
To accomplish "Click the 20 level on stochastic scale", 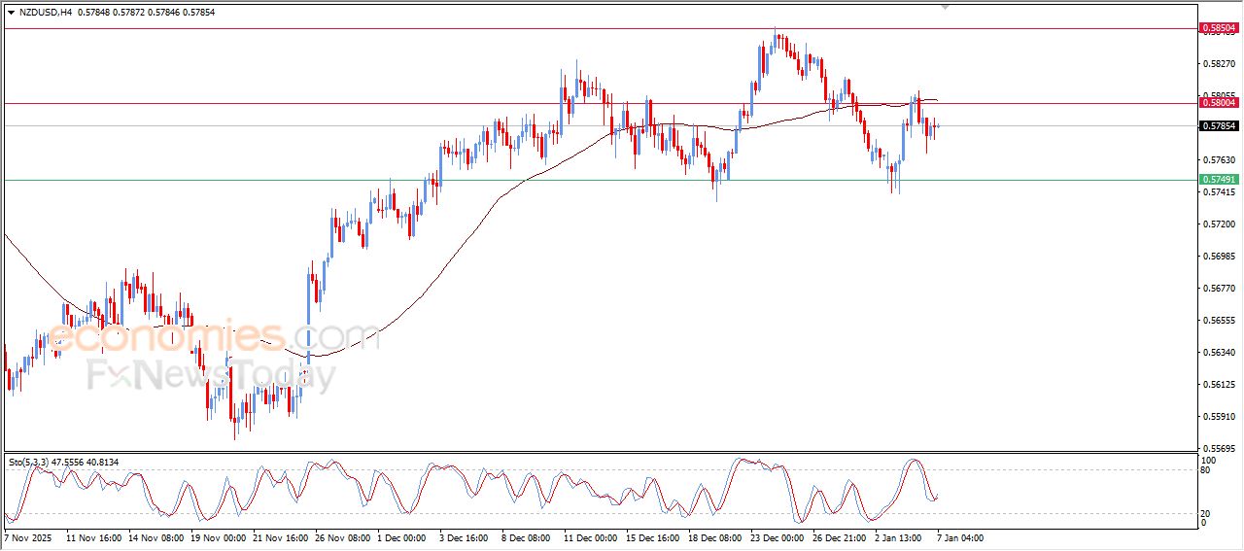I will pyautogui.click(x=1208, y=512).
